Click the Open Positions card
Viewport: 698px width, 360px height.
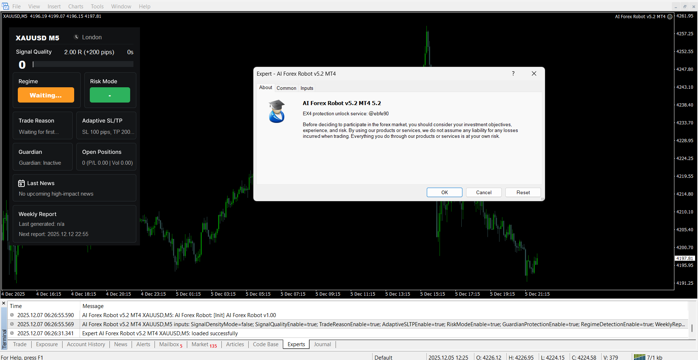click(106, 157)
